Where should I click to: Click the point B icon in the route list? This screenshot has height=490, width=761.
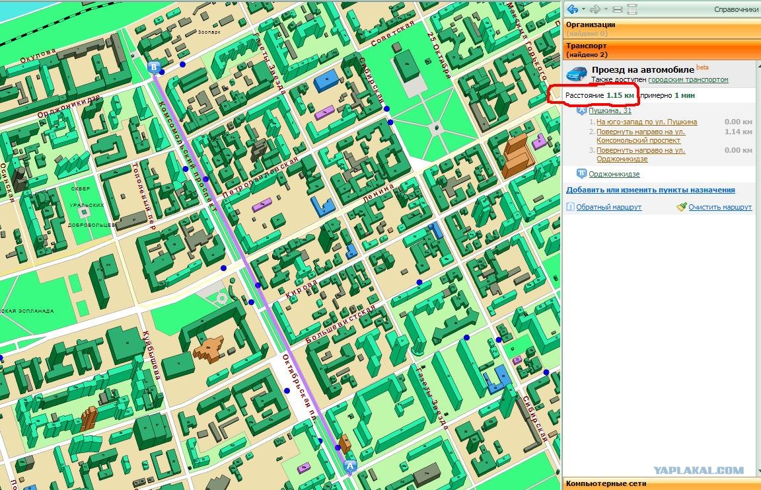click(x=581, y=174)
